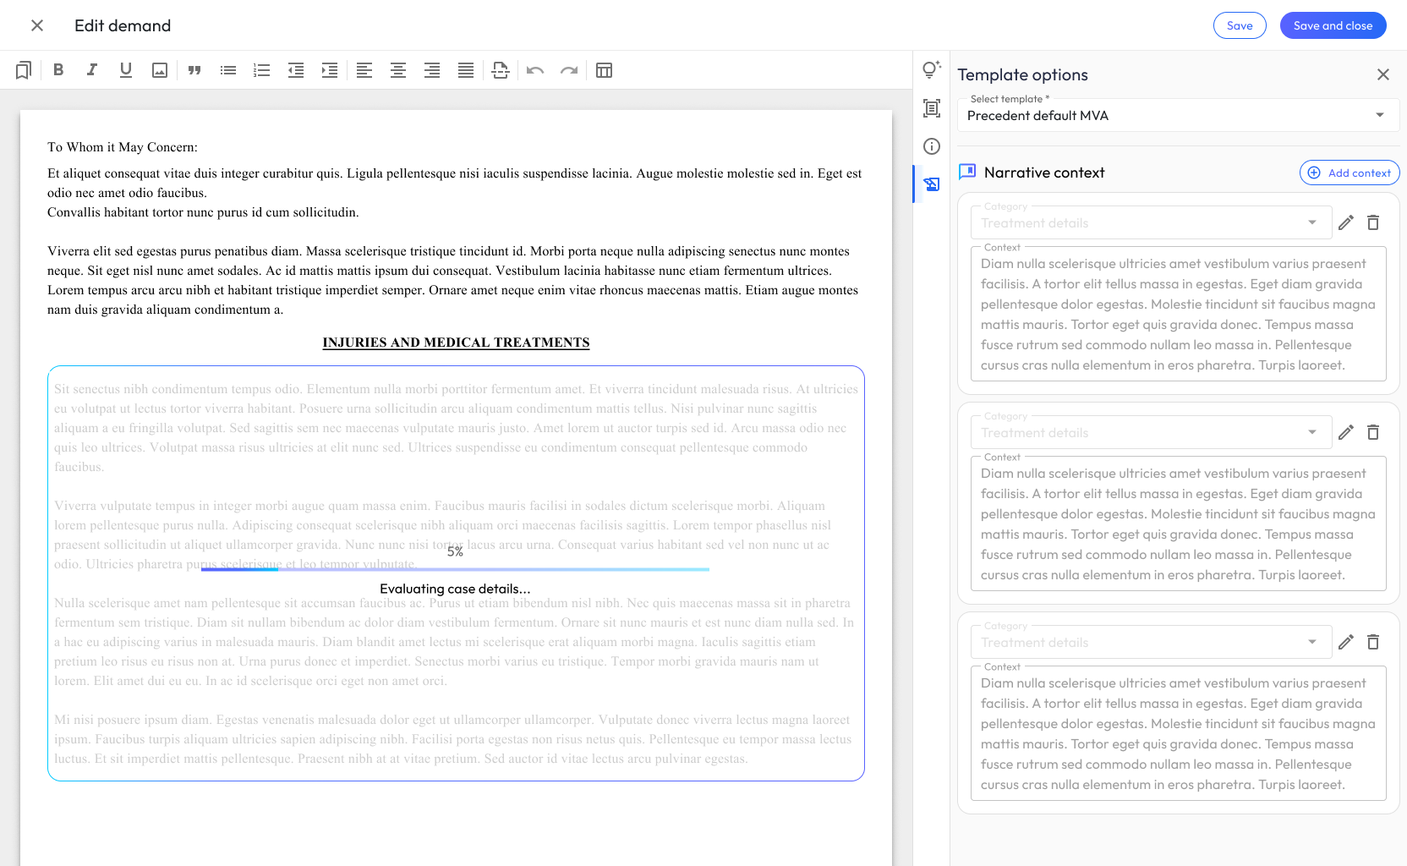1407x866 pixels.
Task: Align text right
Action: click(432, 70)
